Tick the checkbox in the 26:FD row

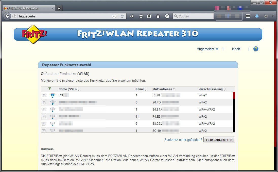click(44, 102)
